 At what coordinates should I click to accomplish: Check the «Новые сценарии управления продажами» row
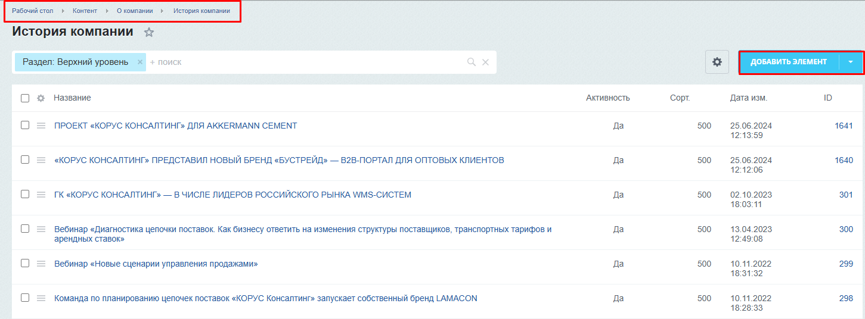pos(25,263)
